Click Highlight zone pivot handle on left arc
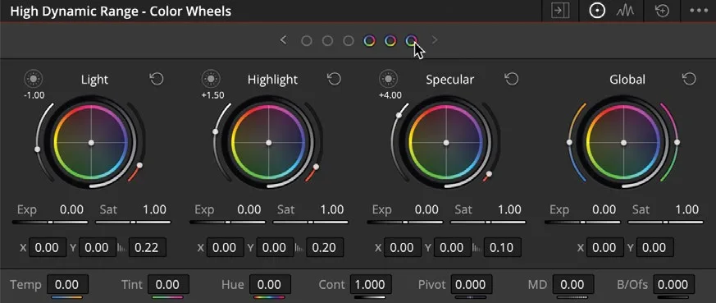Image resolution: width=716 pixels, height=303 pixels. (215, 132)
